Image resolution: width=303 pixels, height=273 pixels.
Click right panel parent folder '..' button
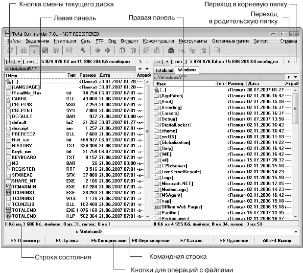click(296, 62)
